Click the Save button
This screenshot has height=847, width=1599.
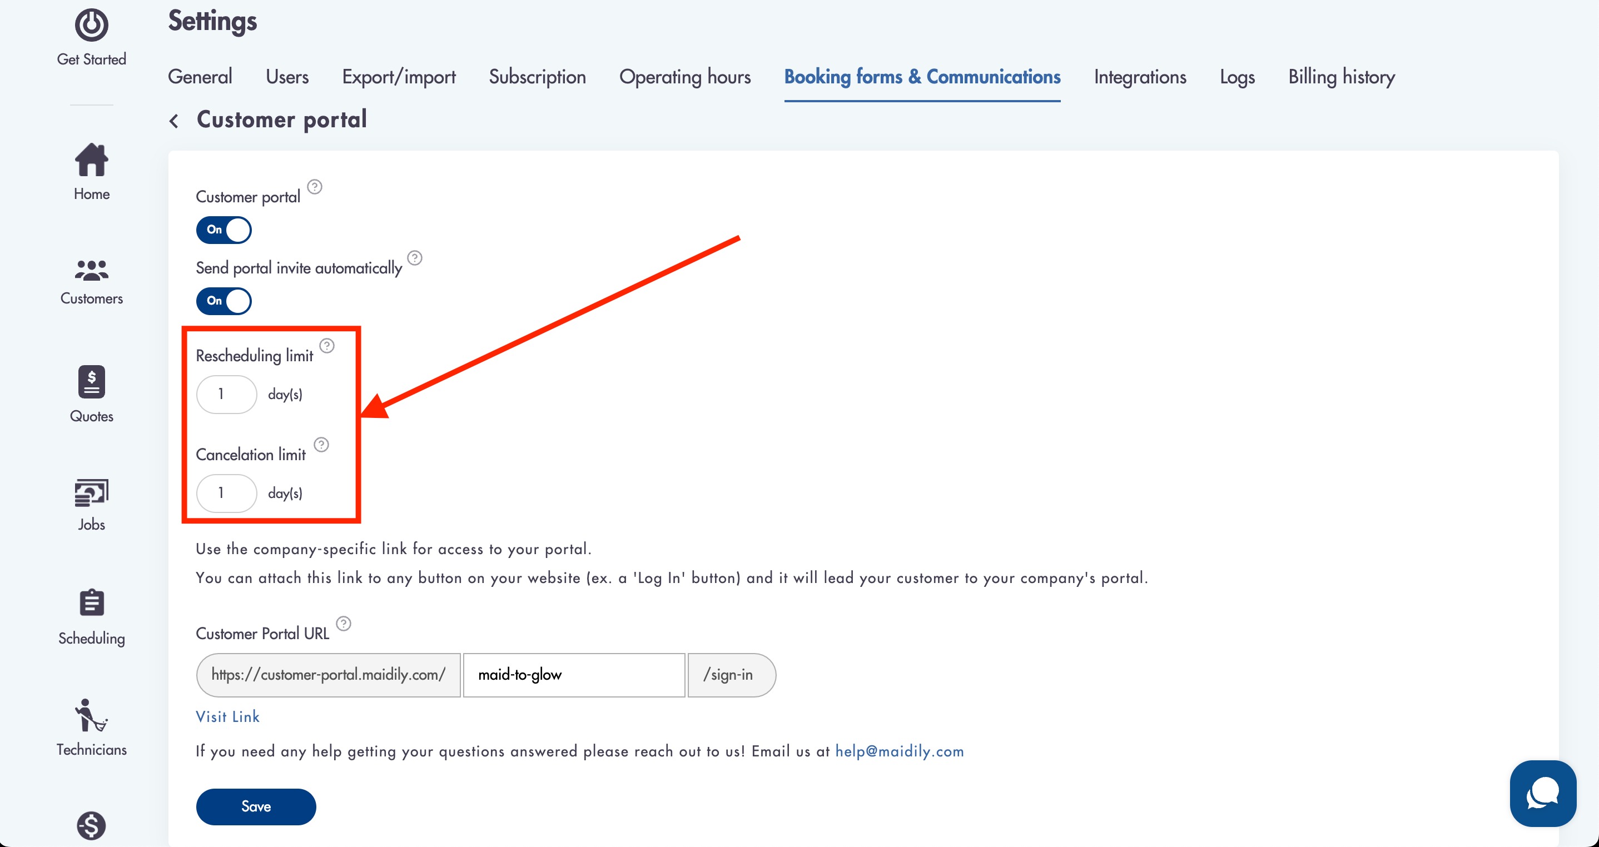tap(256, 806)
